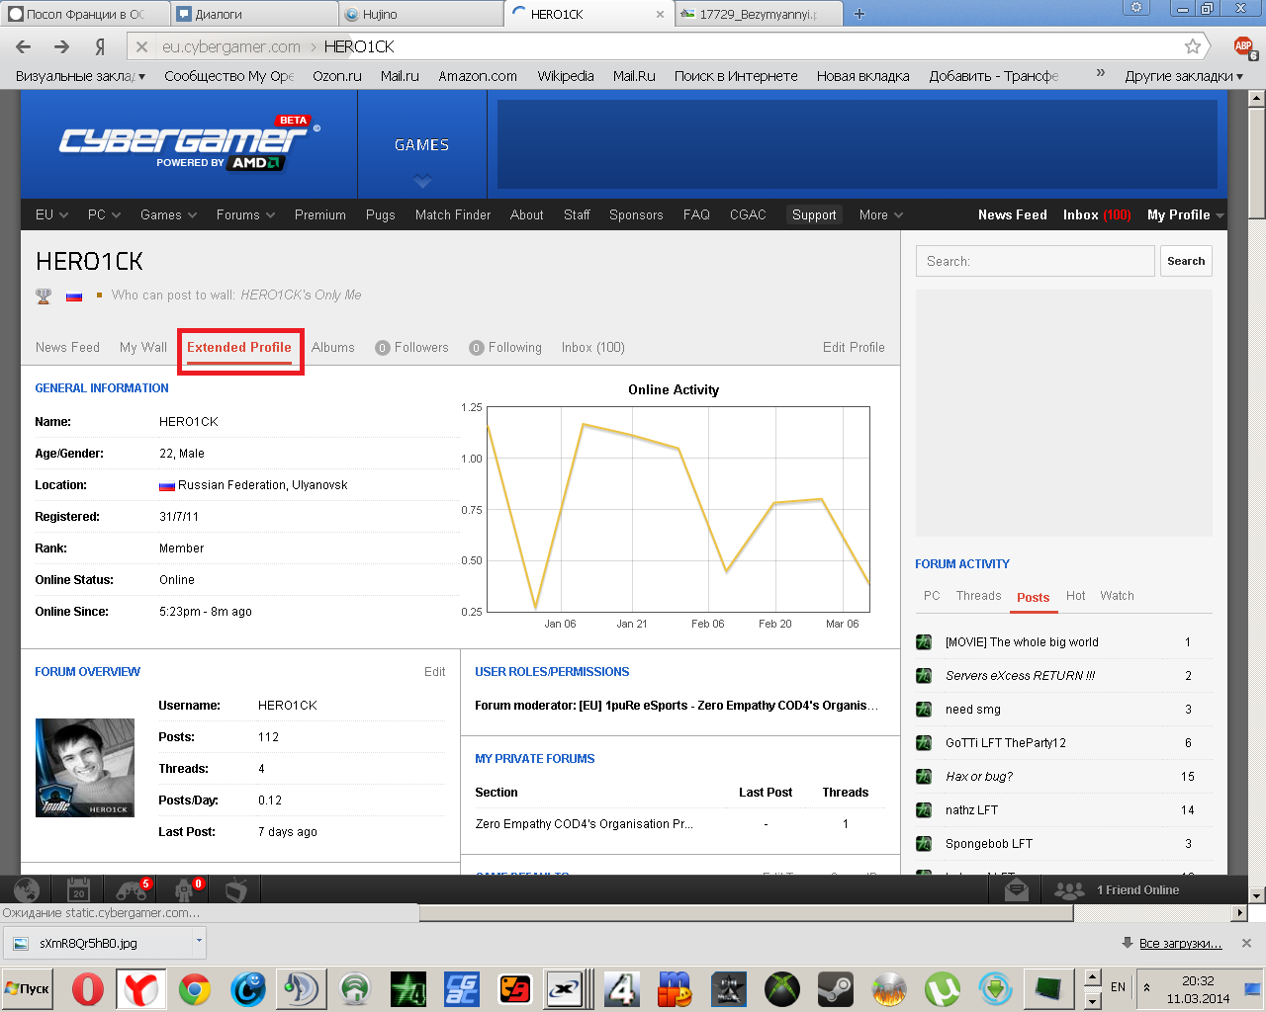Click the globe icon in CyberGamer bottom bar
The image size is (1266, 1012).
(x=27, y=889)
